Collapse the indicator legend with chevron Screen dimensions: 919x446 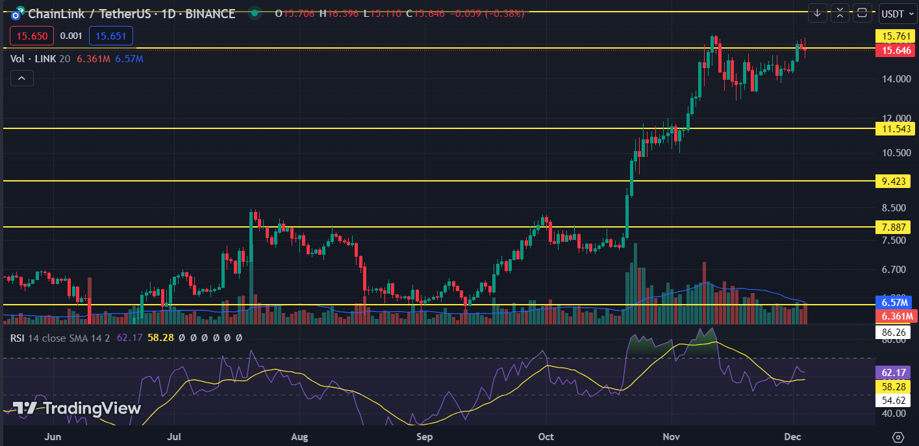point(21,78)
